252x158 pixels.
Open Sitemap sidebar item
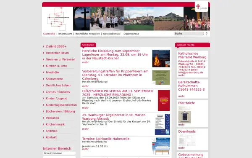coord(51,131)
